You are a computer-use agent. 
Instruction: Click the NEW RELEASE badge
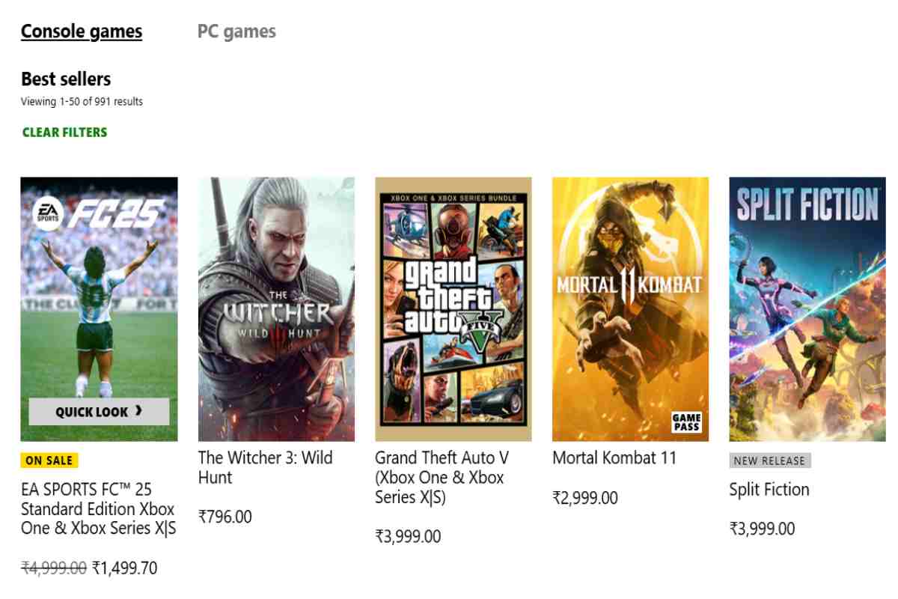point(769,460)
